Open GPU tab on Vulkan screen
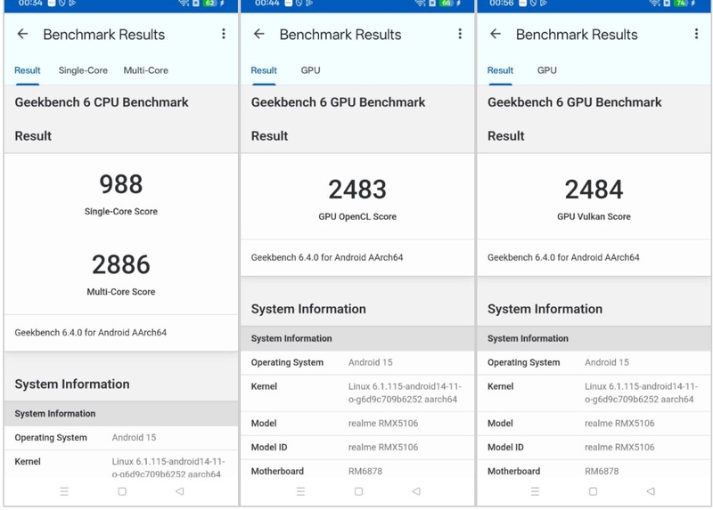 click(547, 70)
